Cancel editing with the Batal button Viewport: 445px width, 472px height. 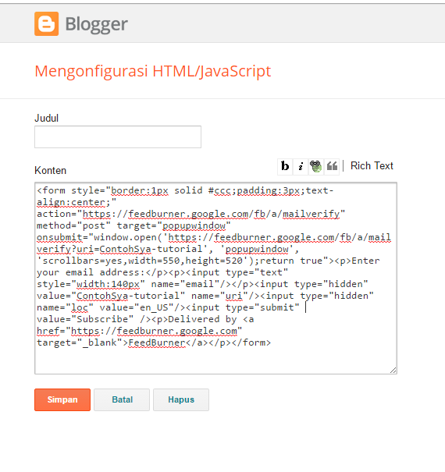pos(122,399)
